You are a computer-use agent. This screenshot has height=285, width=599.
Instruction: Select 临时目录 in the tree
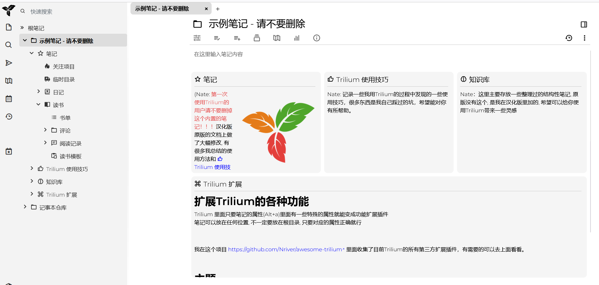[x=64, y=79]
